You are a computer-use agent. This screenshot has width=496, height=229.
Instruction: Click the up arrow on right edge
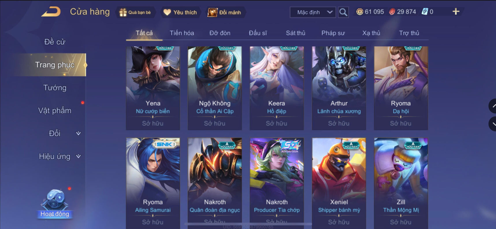tap(493, 106)
